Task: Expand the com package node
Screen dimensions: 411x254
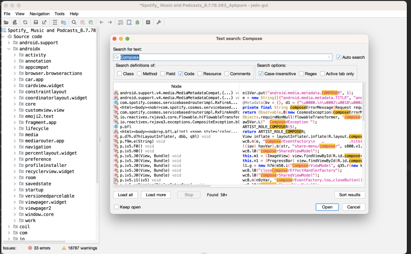Action: pos(9,233)
